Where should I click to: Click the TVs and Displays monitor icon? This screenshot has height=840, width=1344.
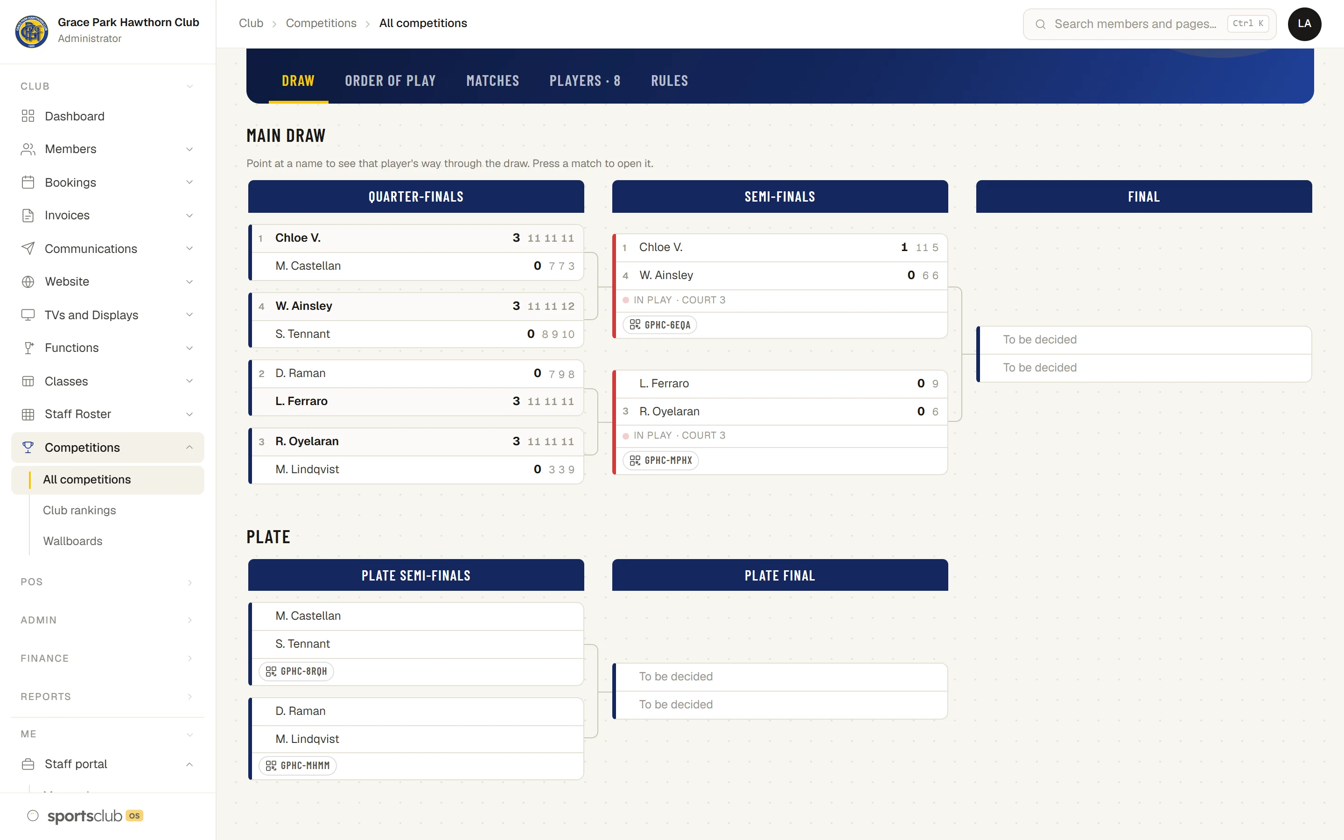[28, 315]
